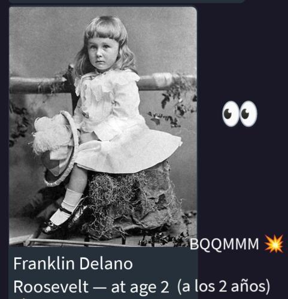
Task: Open the black-and-white child photo
Action: click(x=103, y=127)
